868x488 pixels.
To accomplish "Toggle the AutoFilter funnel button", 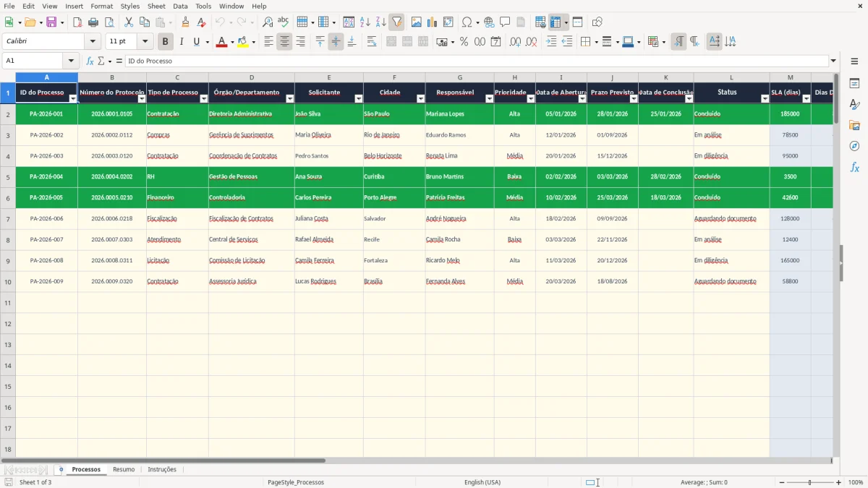I will [396, 22].
